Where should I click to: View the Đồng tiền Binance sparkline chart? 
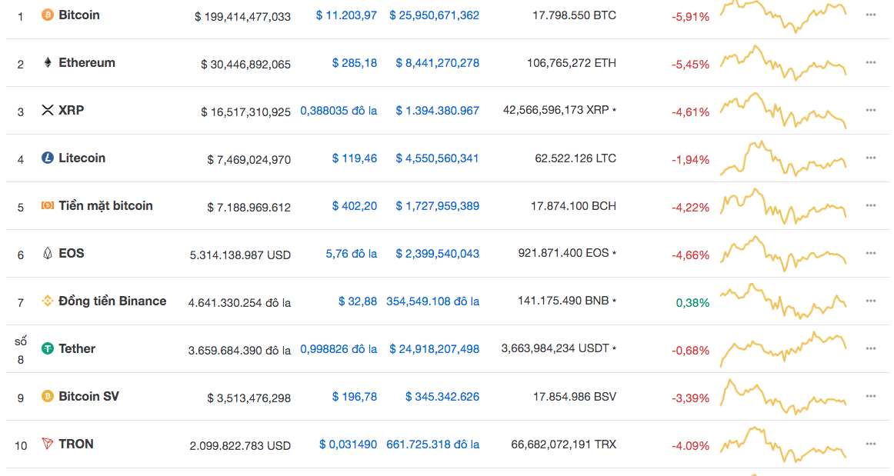[x=782, y=301]
